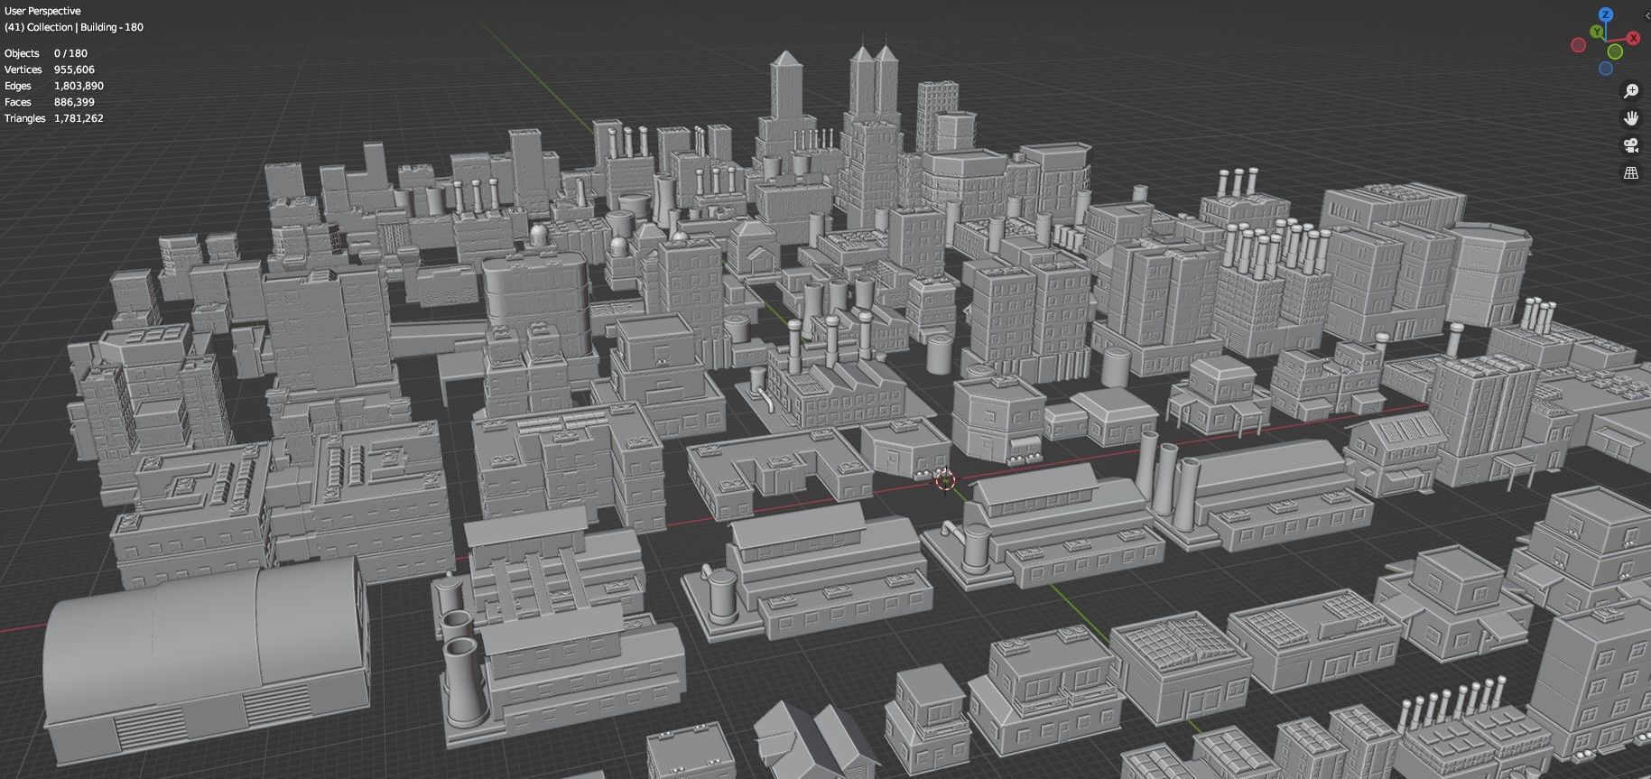Screen dimensions: 1651x779
Task: Click the zoom magnifier viewport icon
Action: pyautogui.click(x=1631, y=91)
